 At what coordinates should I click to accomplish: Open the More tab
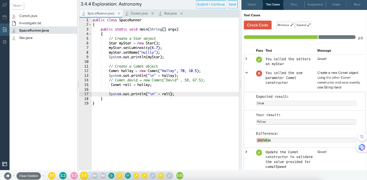[x=357, y=4]
